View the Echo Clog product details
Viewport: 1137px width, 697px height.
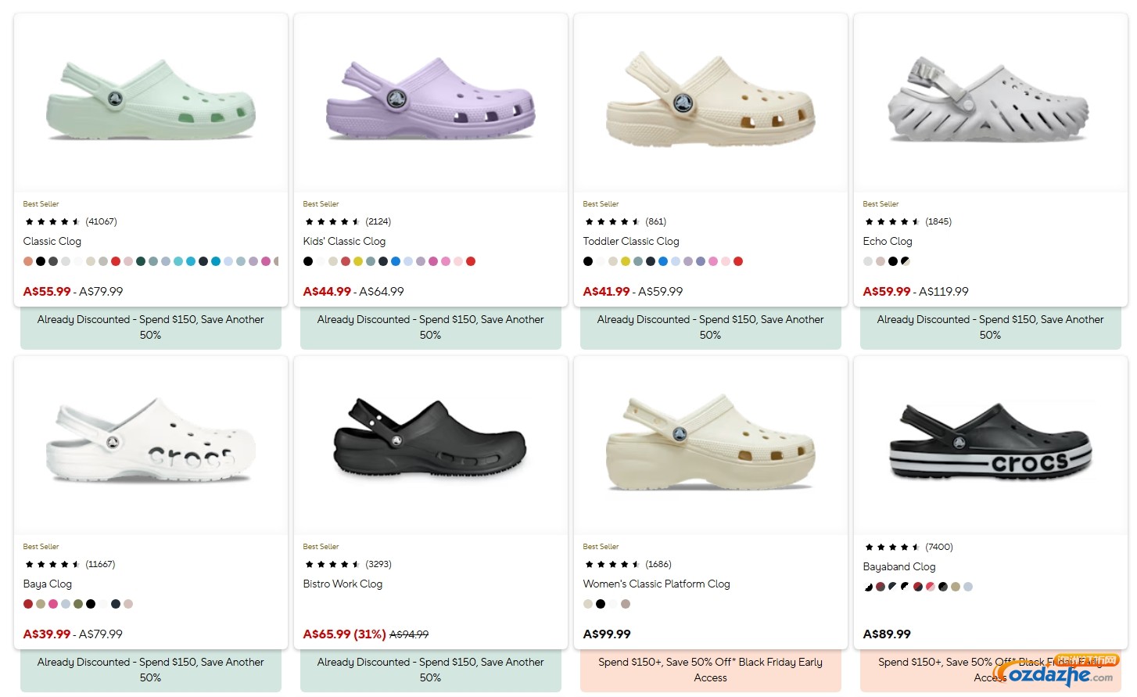[x=888, y=241]
